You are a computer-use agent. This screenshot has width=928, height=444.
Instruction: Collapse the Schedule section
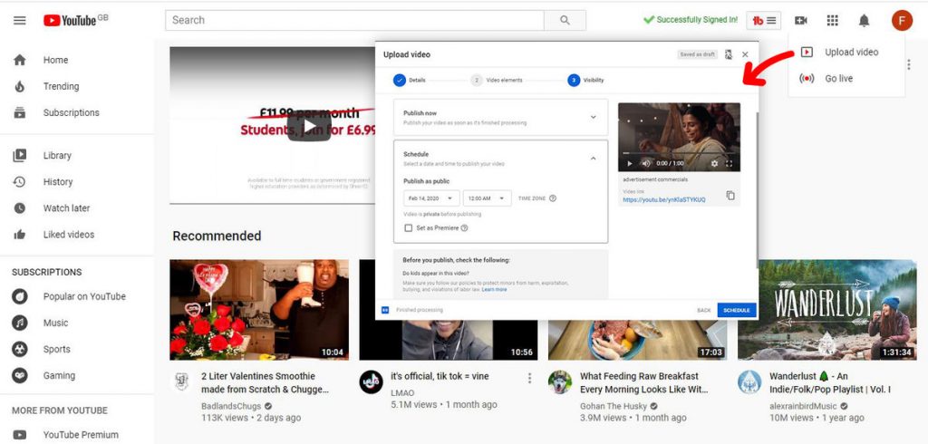(x=594, y=158)
